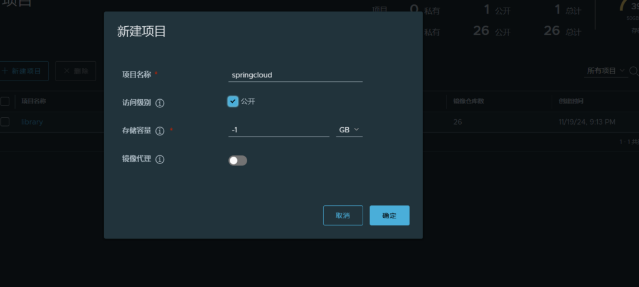This screenshot has width=639, height=287.
Task: Click the 删除 delete button
Action: [x=76, y=71]
